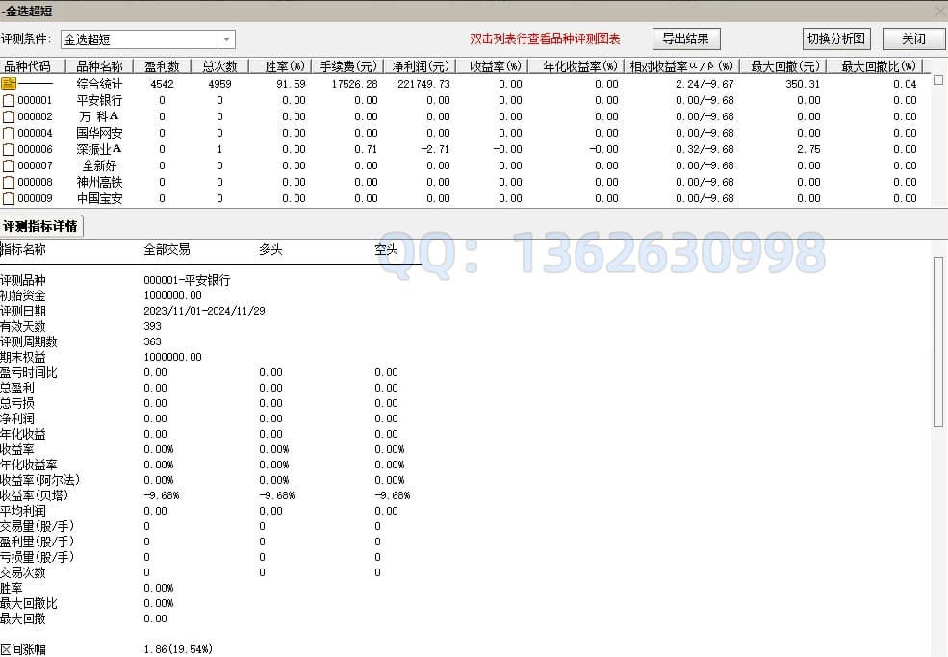948x657 pixels.
Task: Click net profit value 221749.73
Action: [423, 84]
